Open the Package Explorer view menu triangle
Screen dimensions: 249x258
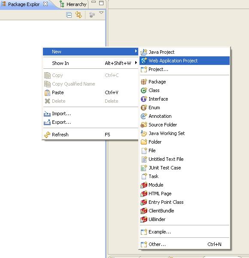(x=101, y=13)
